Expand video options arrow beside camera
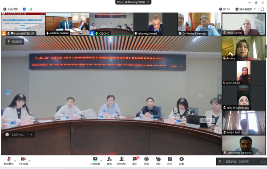 point(30,161)
